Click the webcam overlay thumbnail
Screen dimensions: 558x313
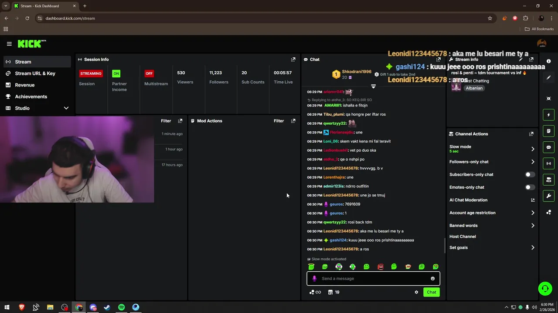pyautogui.click(x=77, y=159)
